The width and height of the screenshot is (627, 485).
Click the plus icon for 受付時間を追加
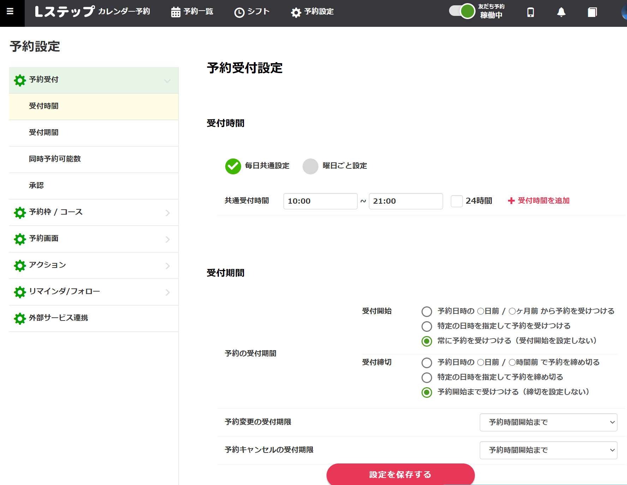point(511,201)
